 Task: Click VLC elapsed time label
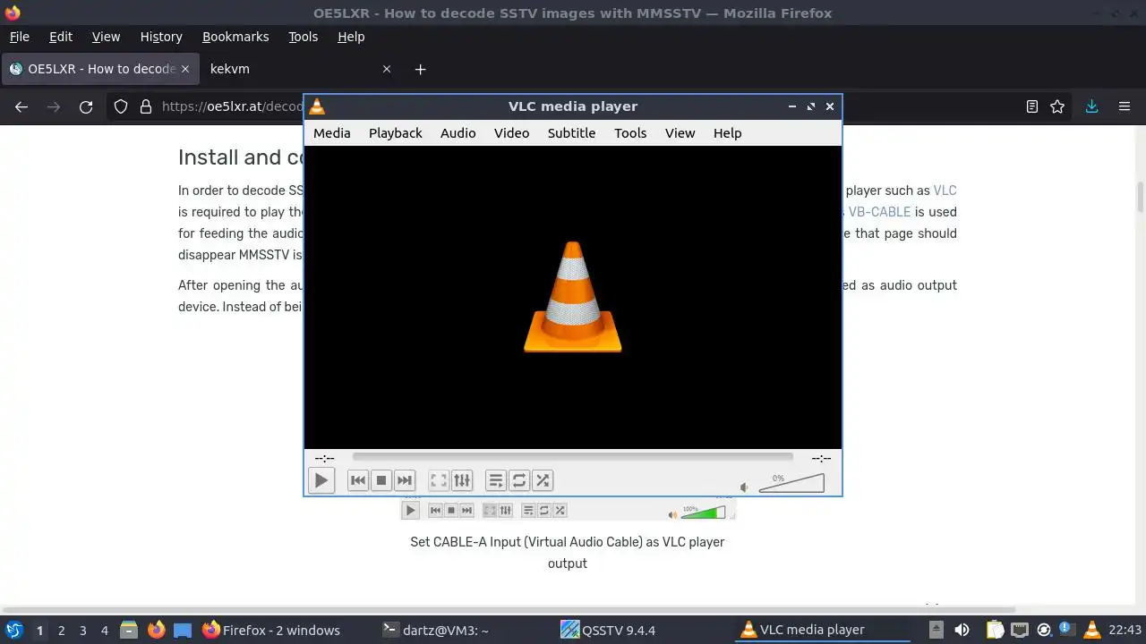(324, 458)
